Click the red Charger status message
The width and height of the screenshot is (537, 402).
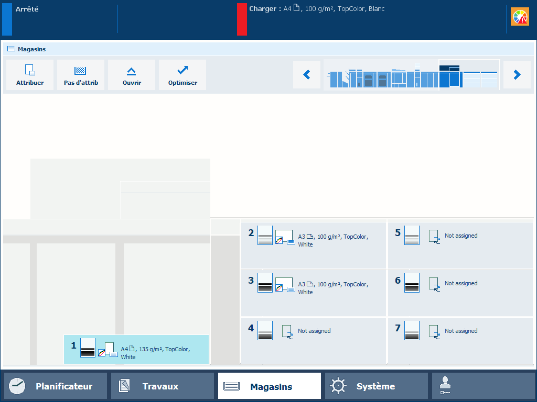[x=316, y=9]
